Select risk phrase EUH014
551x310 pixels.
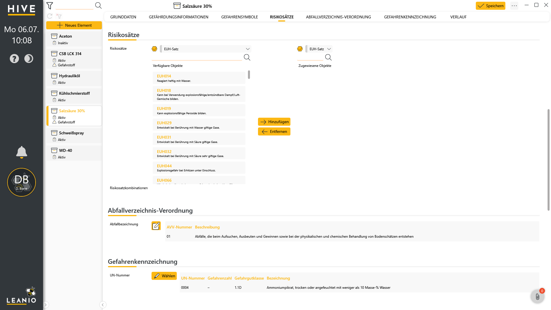point(199,78)
